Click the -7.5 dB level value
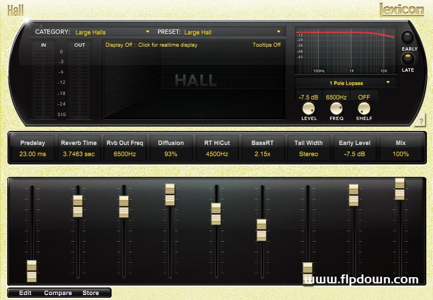This screenshot has height=300, width=433. pyautogui.click(x=309, y=97)
